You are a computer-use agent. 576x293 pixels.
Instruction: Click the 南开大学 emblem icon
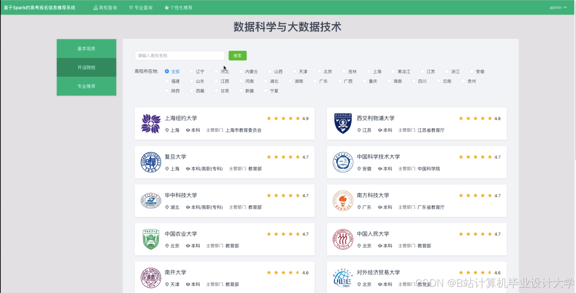click(x=151, y=277)
